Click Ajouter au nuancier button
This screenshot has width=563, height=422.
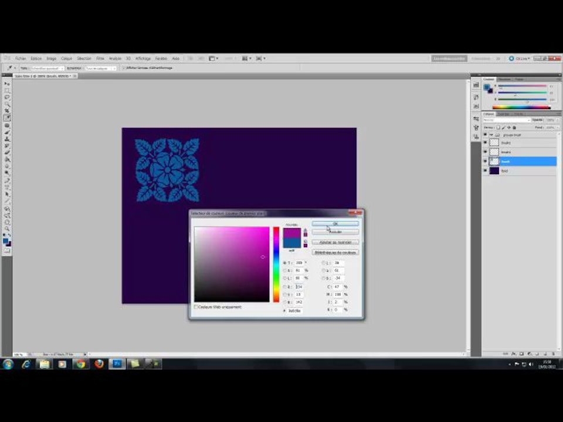click(335, 242)
